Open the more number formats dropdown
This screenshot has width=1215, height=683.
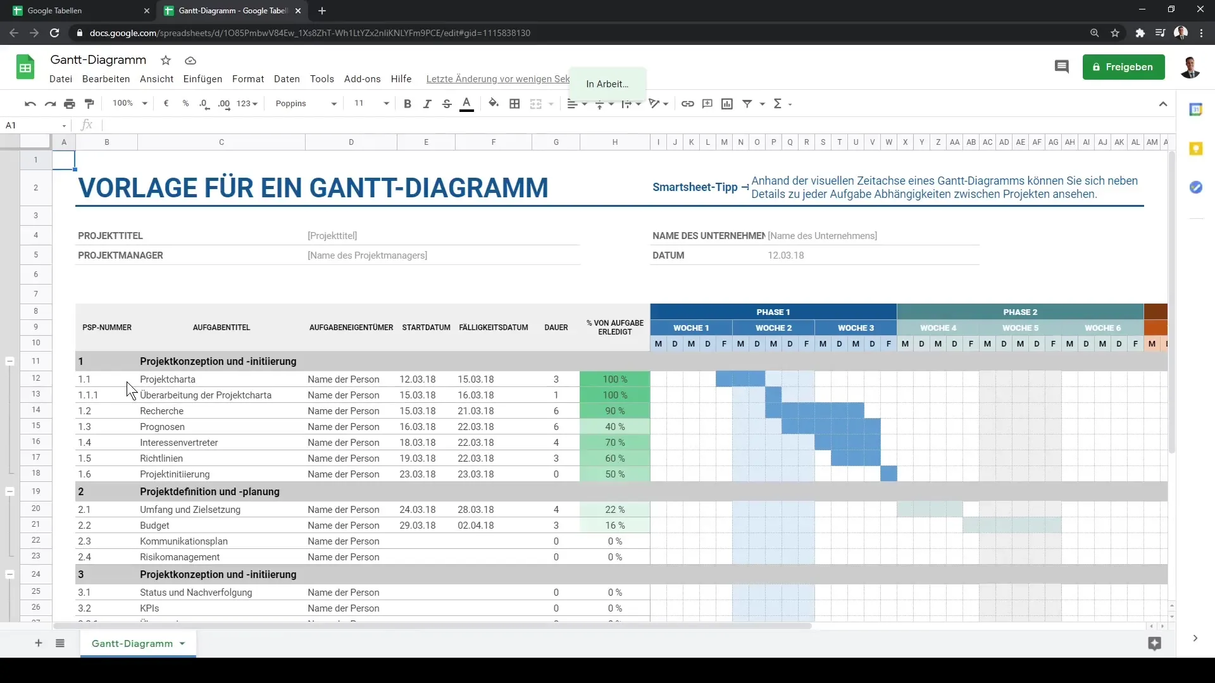tap(247, 104)
